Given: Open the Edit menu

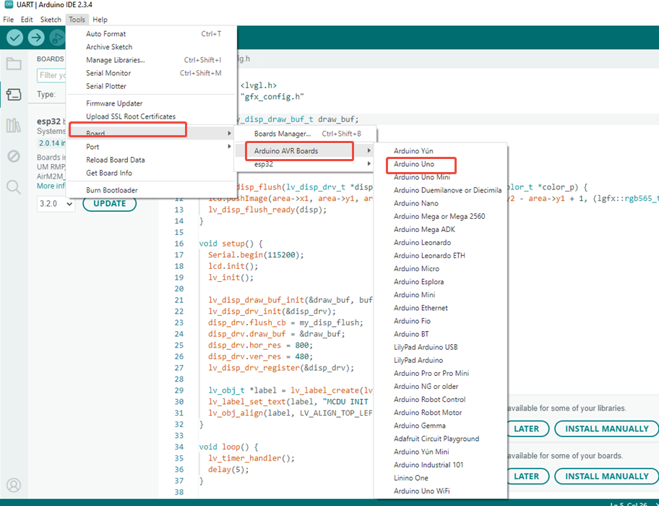Looking at the screenshot, I should coord(27,20).
